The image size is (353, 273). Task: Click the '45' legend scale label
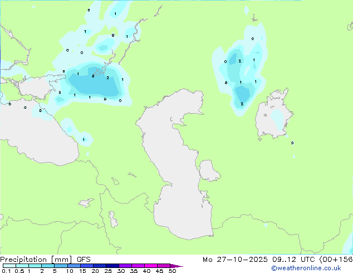coord(159,271)
